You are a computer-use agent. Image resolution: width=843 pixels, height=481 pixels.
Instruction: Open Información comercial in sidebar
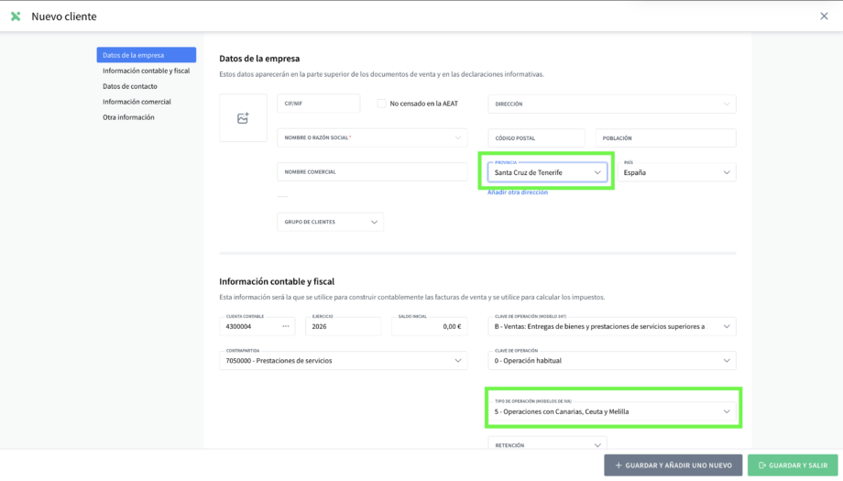[x=137, y=102]
